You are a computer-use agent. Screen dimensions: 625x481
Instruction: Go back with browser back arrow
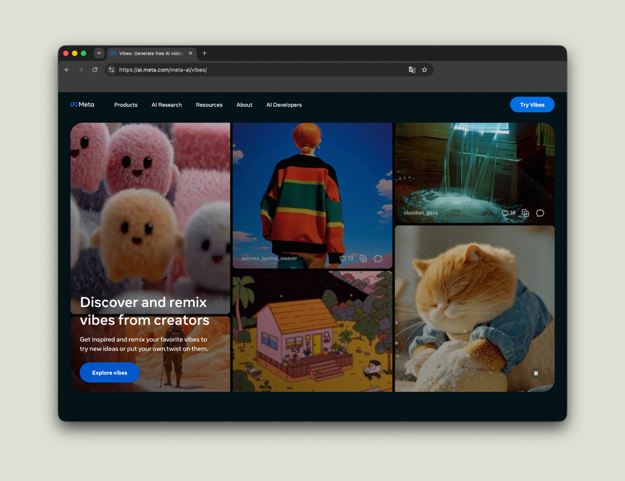pyautogui.click(x=67, y=70)
